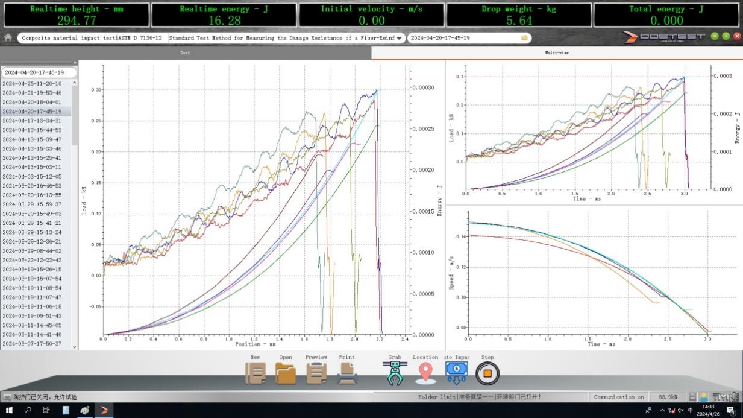Open Windows taskbar search

coord(28,410)
